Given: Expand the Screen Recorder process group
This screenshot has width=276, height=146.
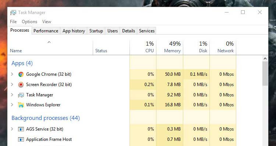Looking at the screenshot, I should [12, 85].
